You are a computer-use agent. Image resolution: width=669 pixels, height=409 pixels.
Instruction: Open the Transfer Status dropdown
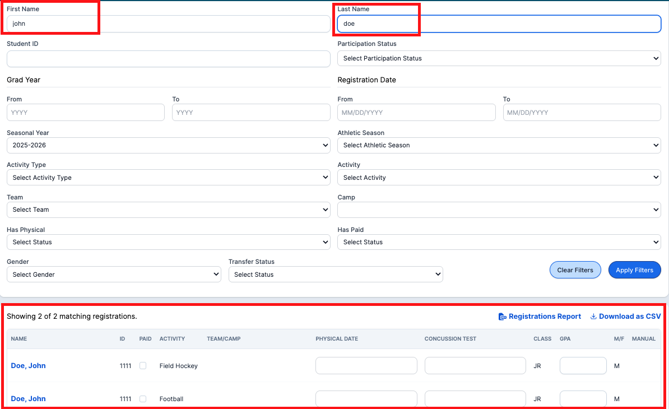coord(336,274)
